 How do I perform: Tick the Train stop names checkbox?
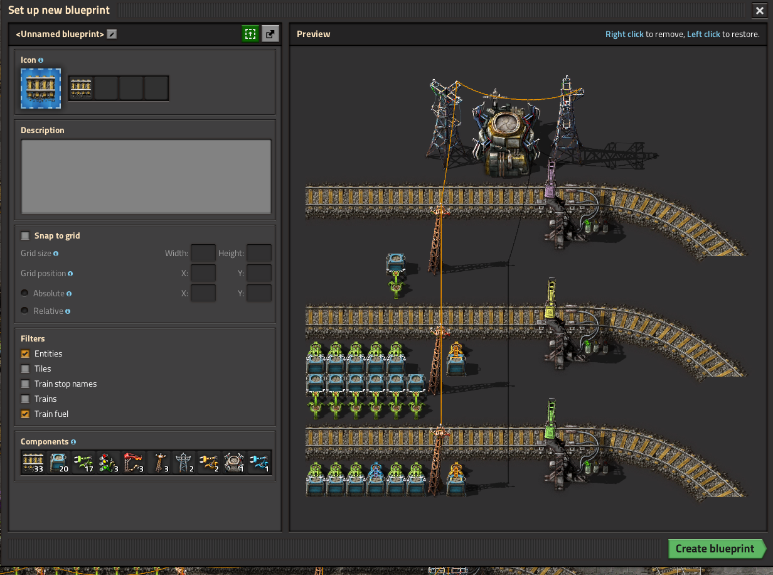point(25,384)
